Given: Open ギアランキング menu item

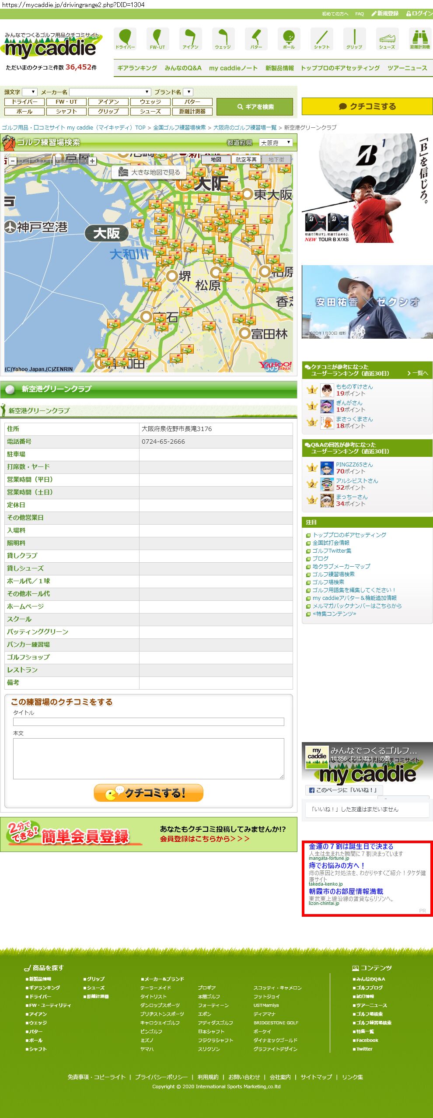Looking at the screenshot, I should (x=137, y=68).
